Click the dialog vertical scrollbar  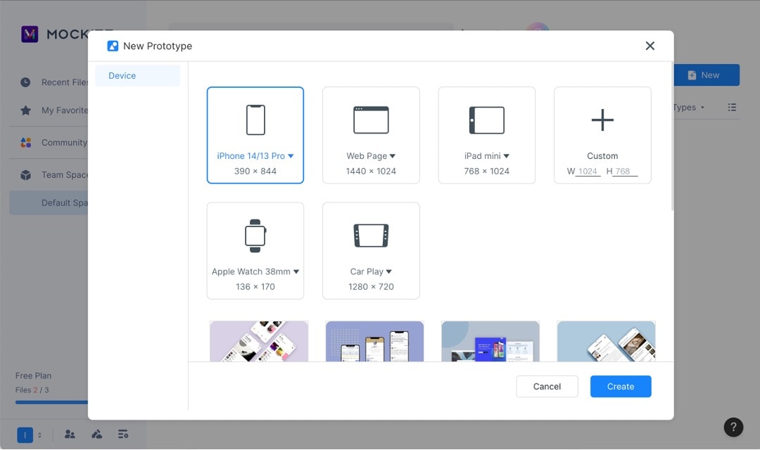pos(672,136)
